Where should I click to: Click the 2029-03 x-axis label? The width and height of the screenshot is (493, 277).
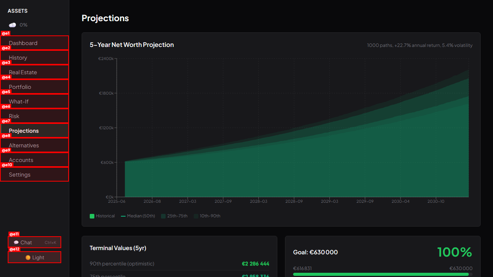[x=329, y=201]
